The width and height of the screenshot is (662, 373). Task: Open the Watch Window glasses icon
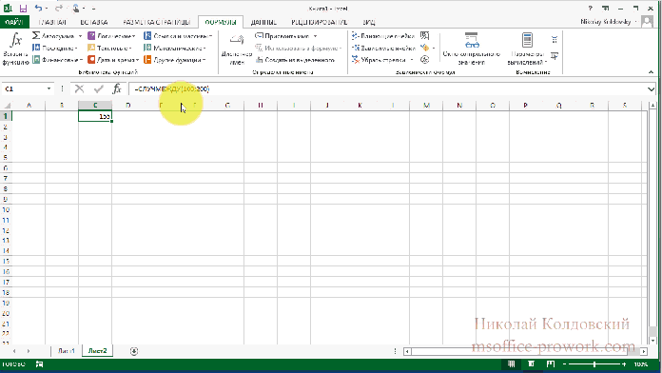472,41
